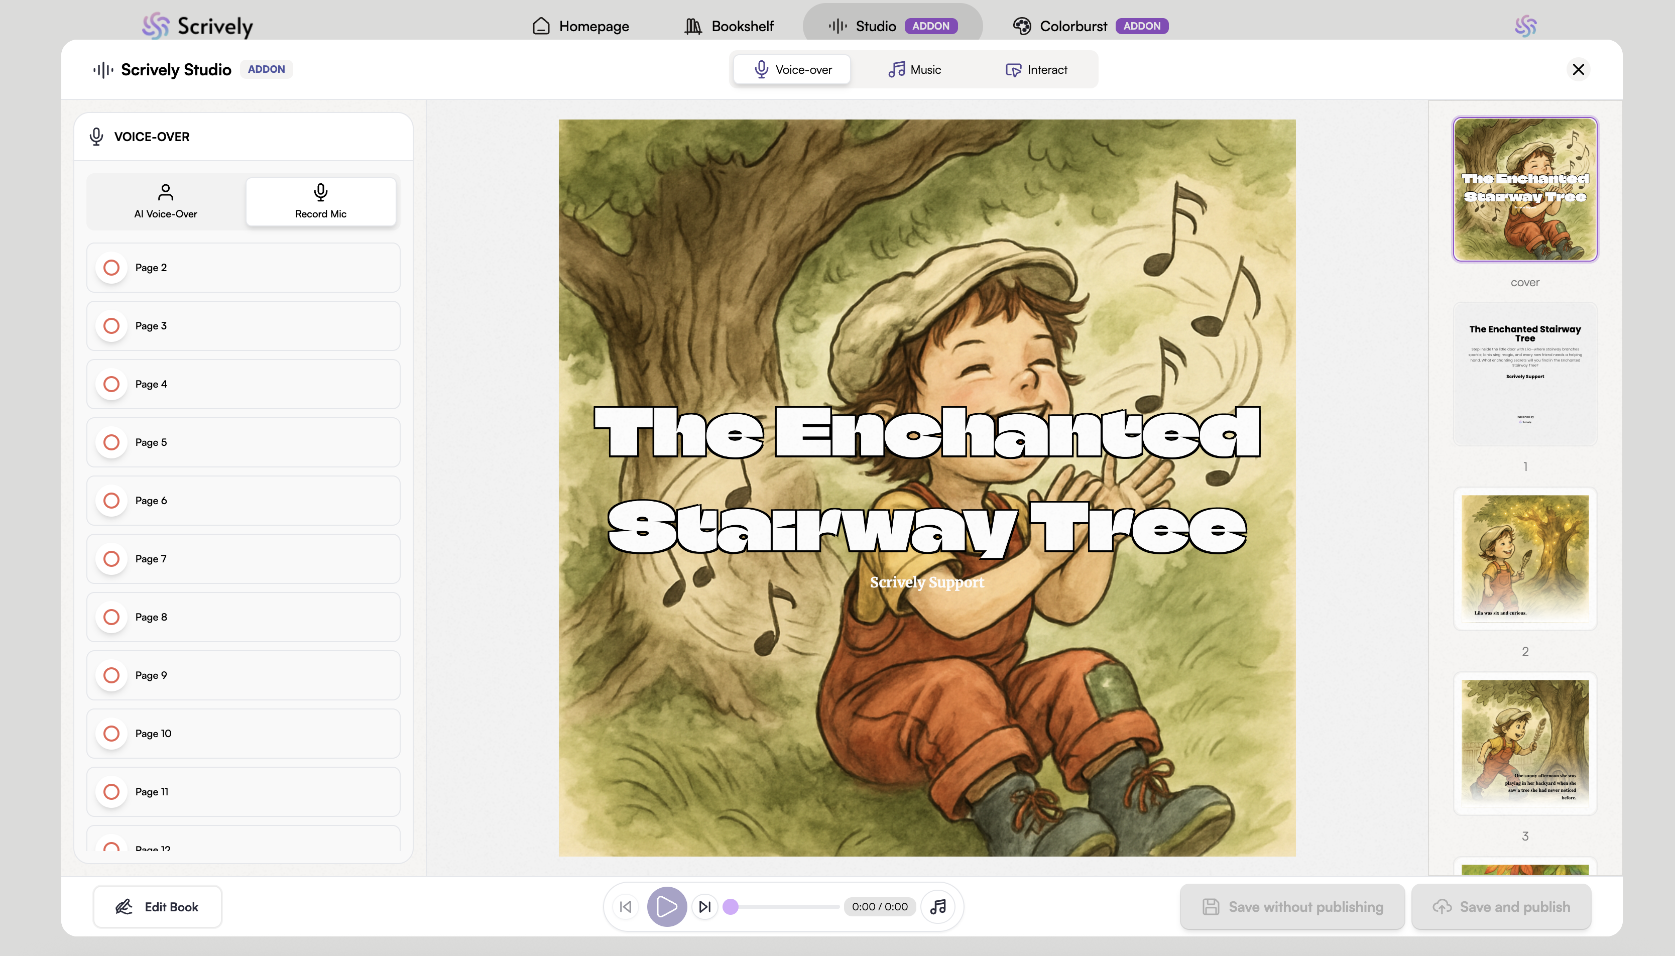Click Save without publishing
This screenshot has width=1675, height=956.
click(1292, 907)
